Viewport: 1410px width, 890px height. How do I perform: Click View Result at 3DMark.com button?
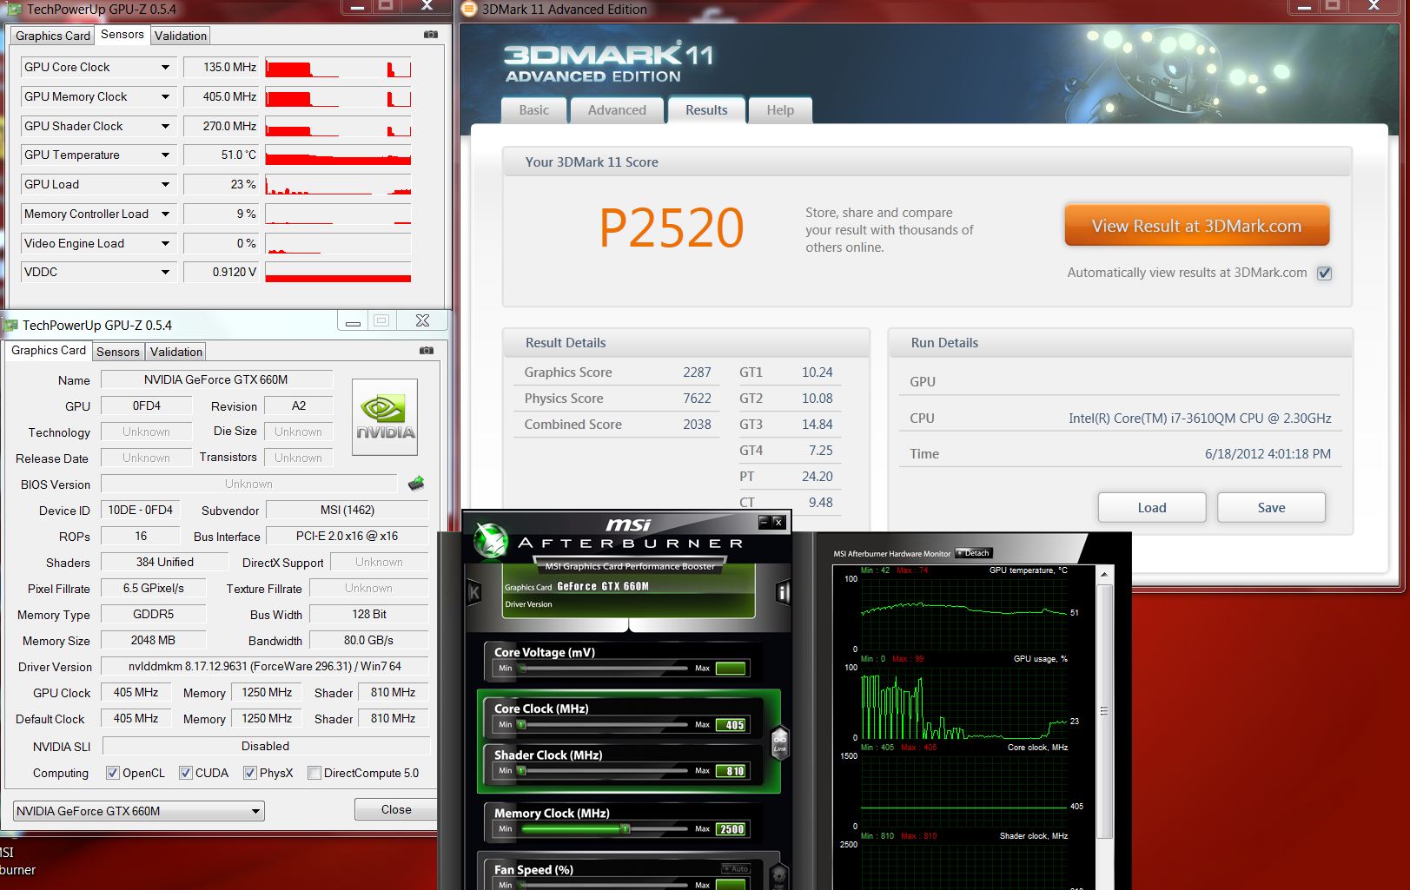click(1196, 226)
